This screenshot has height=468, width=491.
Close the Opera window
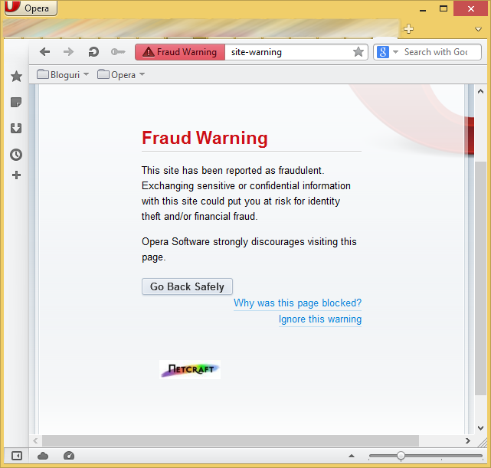[470, 8]
